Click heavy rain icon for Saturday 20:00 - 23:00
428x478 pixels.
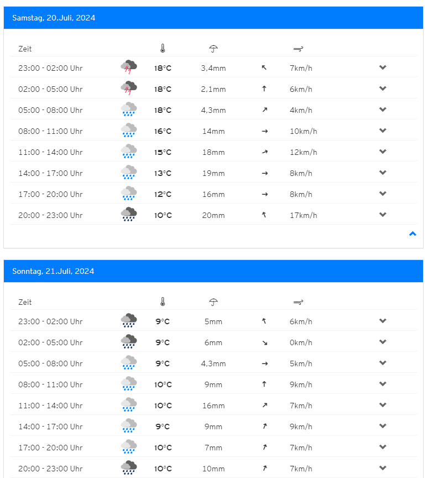tap(129, 215)
